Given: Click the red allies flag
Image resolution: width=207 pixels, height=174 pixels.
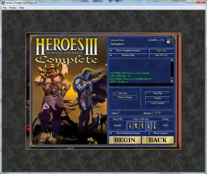Looking at the screenshot, I should tap(119, 113).
